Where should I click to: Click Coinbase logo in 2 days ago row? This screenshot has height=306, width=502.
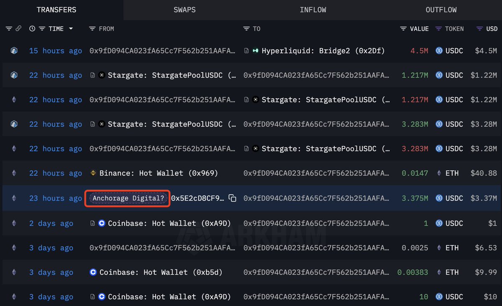(102, 223)
